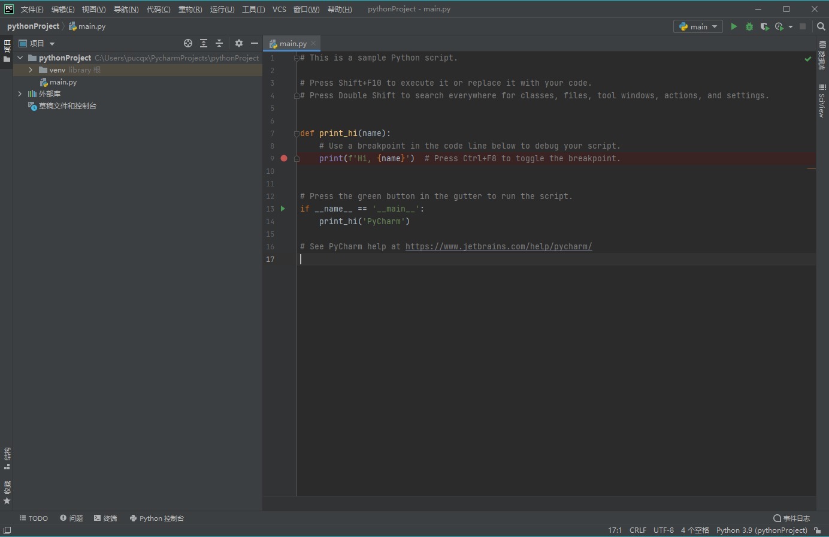Collapse all in project tree icon
The width and height of the screenshot is (829, 537).
[x=219, y=43]
